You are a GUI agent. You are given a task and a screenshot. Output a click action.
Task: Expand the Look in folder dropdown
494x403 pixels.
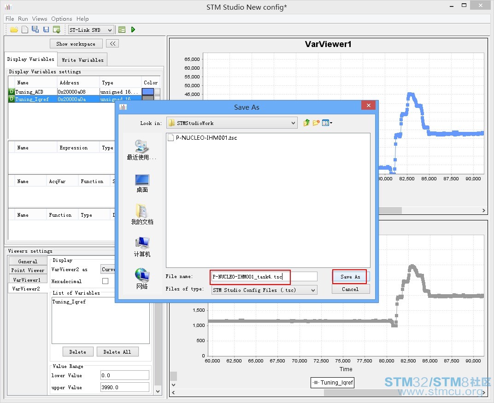293,123
